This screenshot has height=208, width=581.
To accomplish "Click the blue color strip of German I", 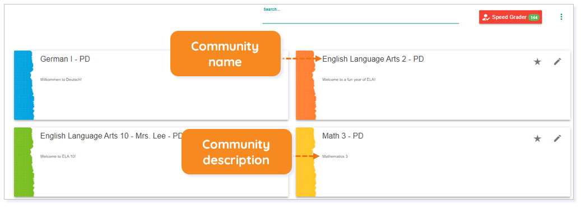I will [24, 85].
